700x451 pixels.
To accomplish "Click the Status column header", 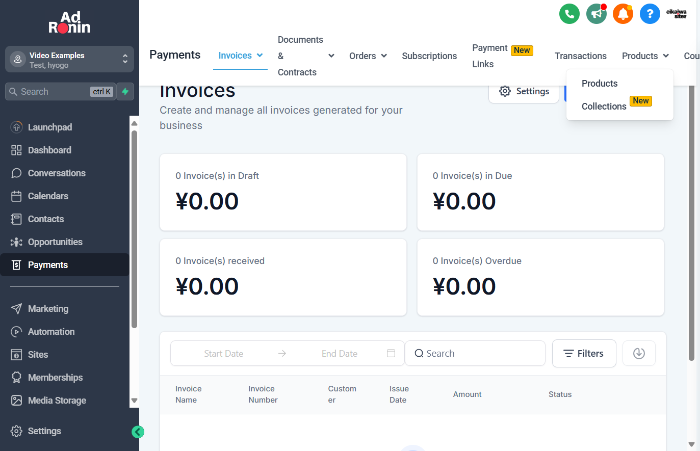I will coord(560,394).
